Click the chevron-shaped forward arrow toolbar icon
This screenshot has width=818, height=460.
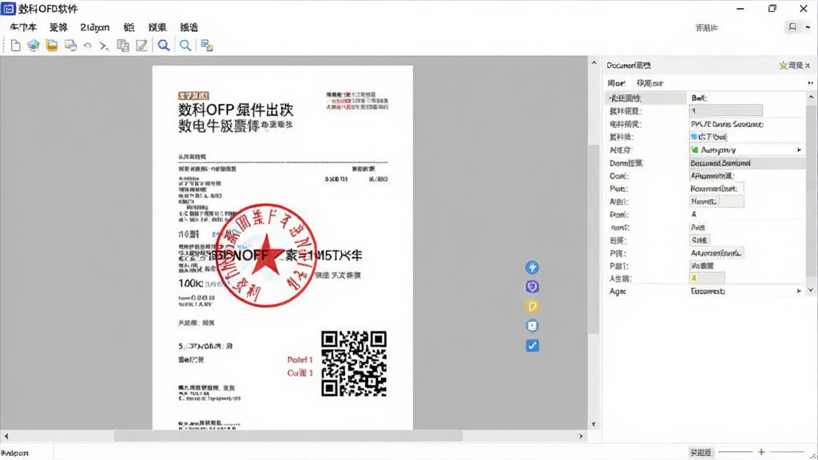click(x=104, y=46)
